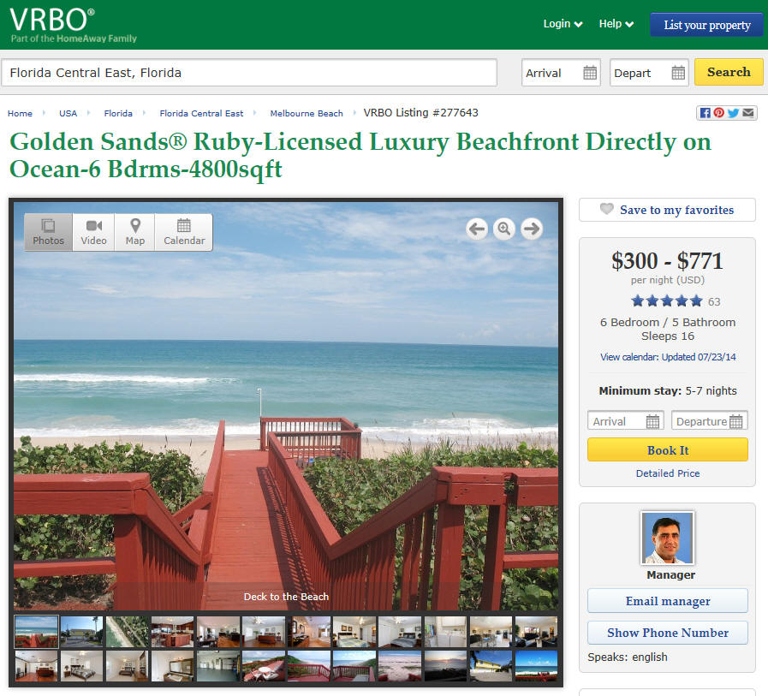The height and width of the screenshot is (696, 768).
Task: Go to the previous photo arrow
Action: pos(477,229)
